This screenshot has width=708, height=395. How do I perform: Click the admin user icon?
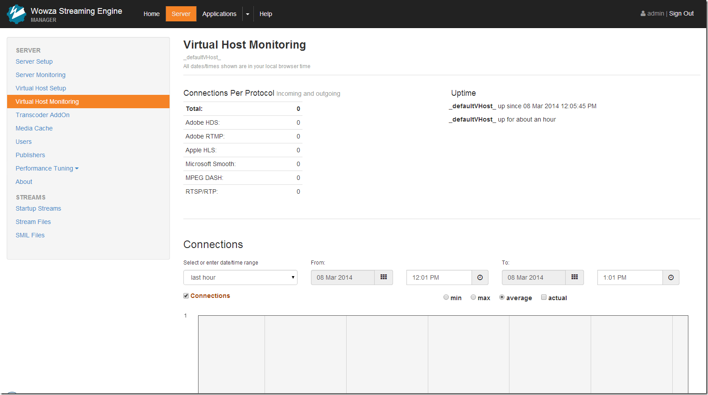coord(643,14)
